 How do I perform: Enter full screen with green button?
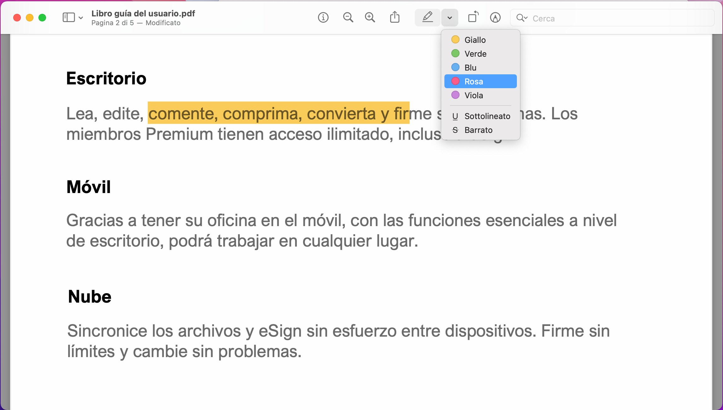42,18
